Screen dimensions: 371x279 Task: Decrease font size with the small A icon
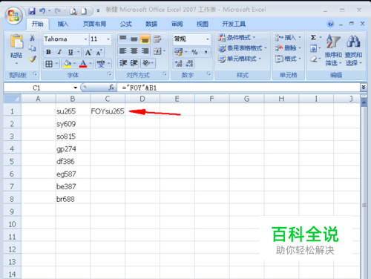99,52
